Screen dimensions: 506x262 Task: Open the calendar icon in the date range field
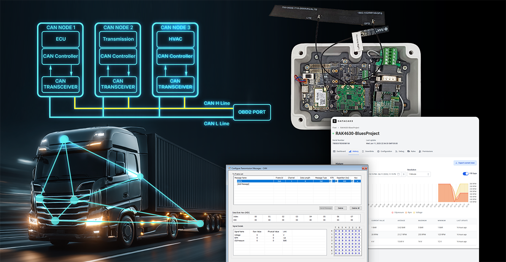[x=398, y=174]
